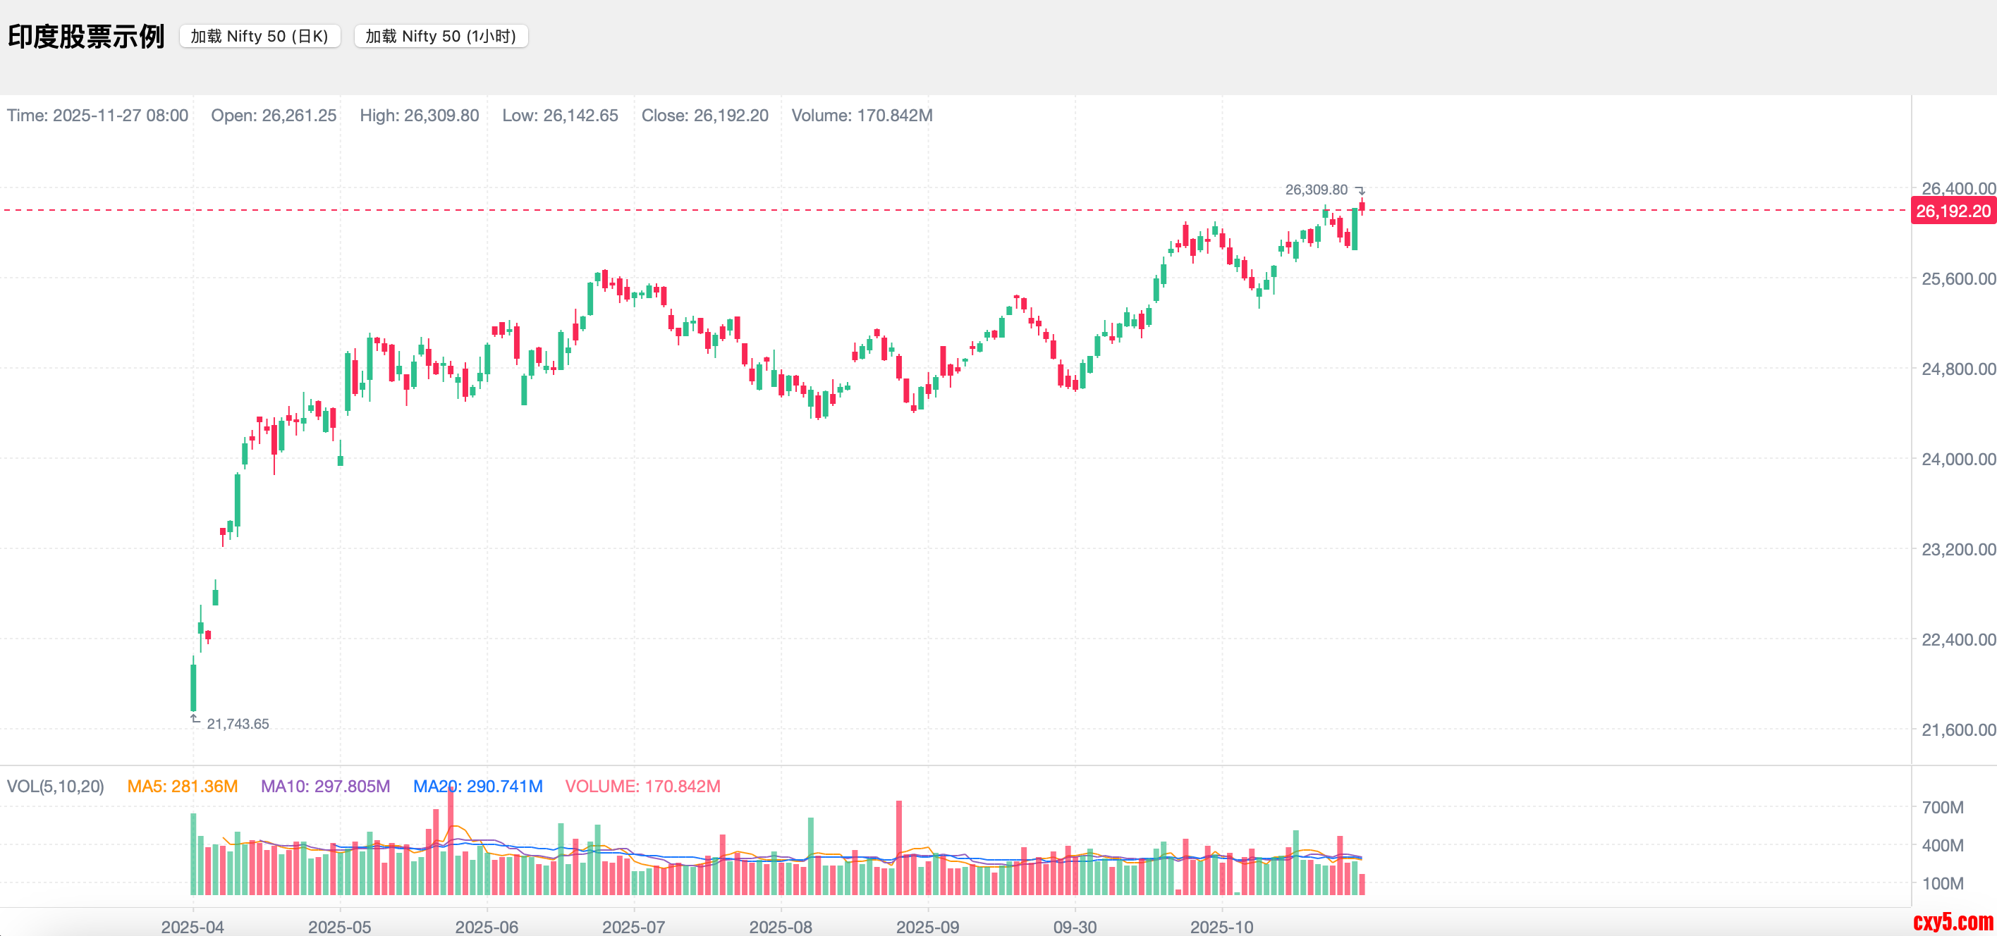Click the Time: 2025-11-27 08:00 header
The image size is (1997, 936).
click(98, 116)
